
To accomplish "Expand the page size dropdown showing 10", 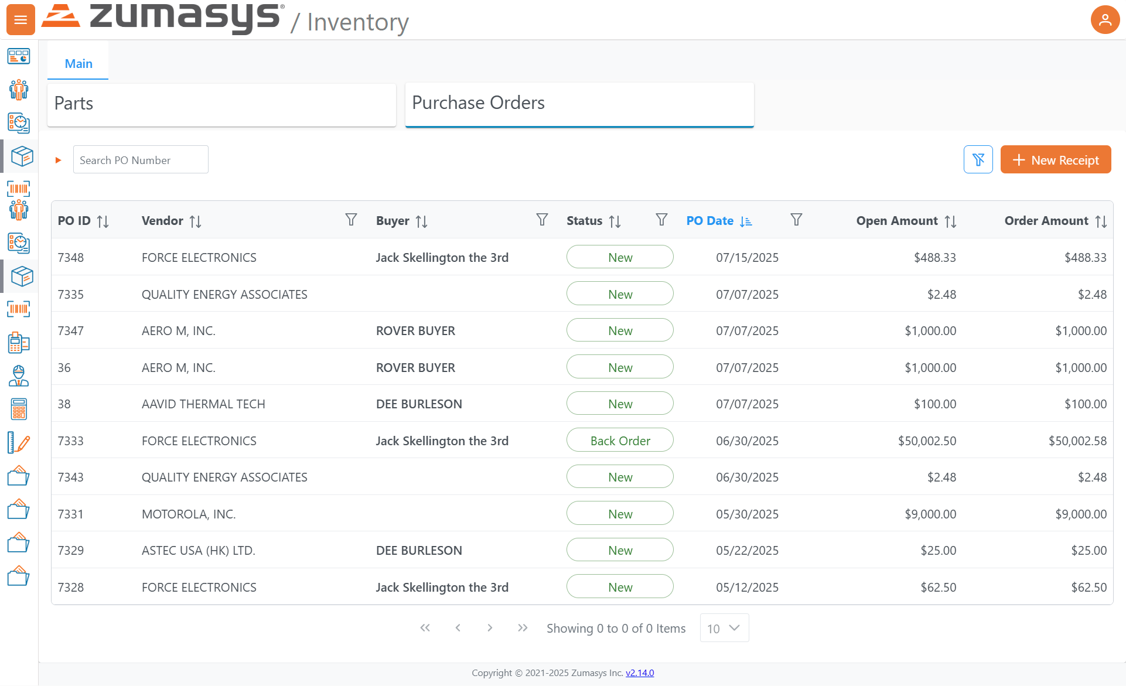I will [x=724, y=627].
